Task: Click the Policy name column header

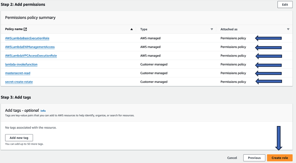Action: pyautogui.click(x=14, y=29)
